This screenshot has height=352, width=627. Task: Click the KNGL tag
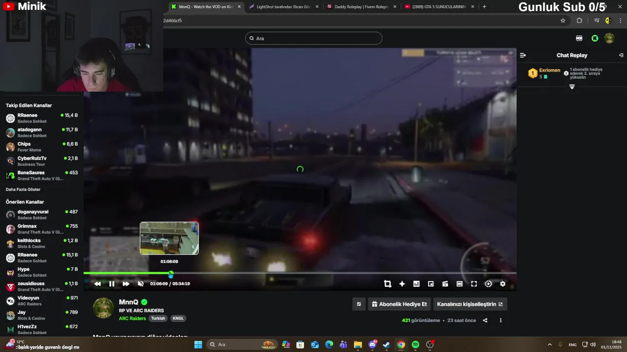tap(178, 318)
